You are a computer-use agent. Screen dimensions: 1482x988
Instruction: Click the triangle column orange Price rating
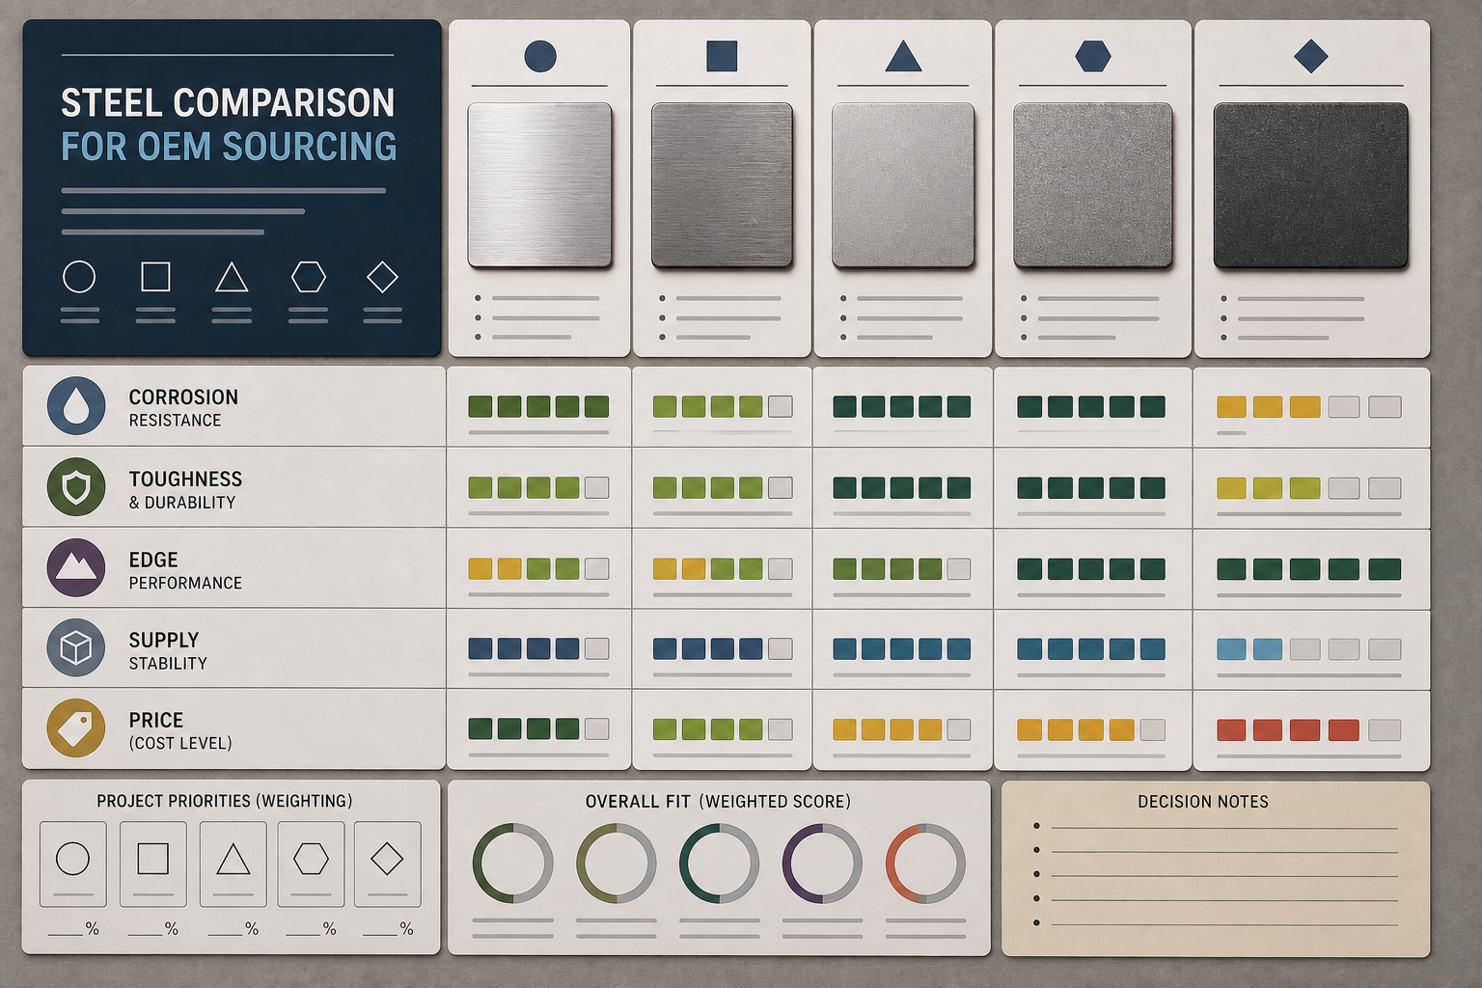pos(902,729)
